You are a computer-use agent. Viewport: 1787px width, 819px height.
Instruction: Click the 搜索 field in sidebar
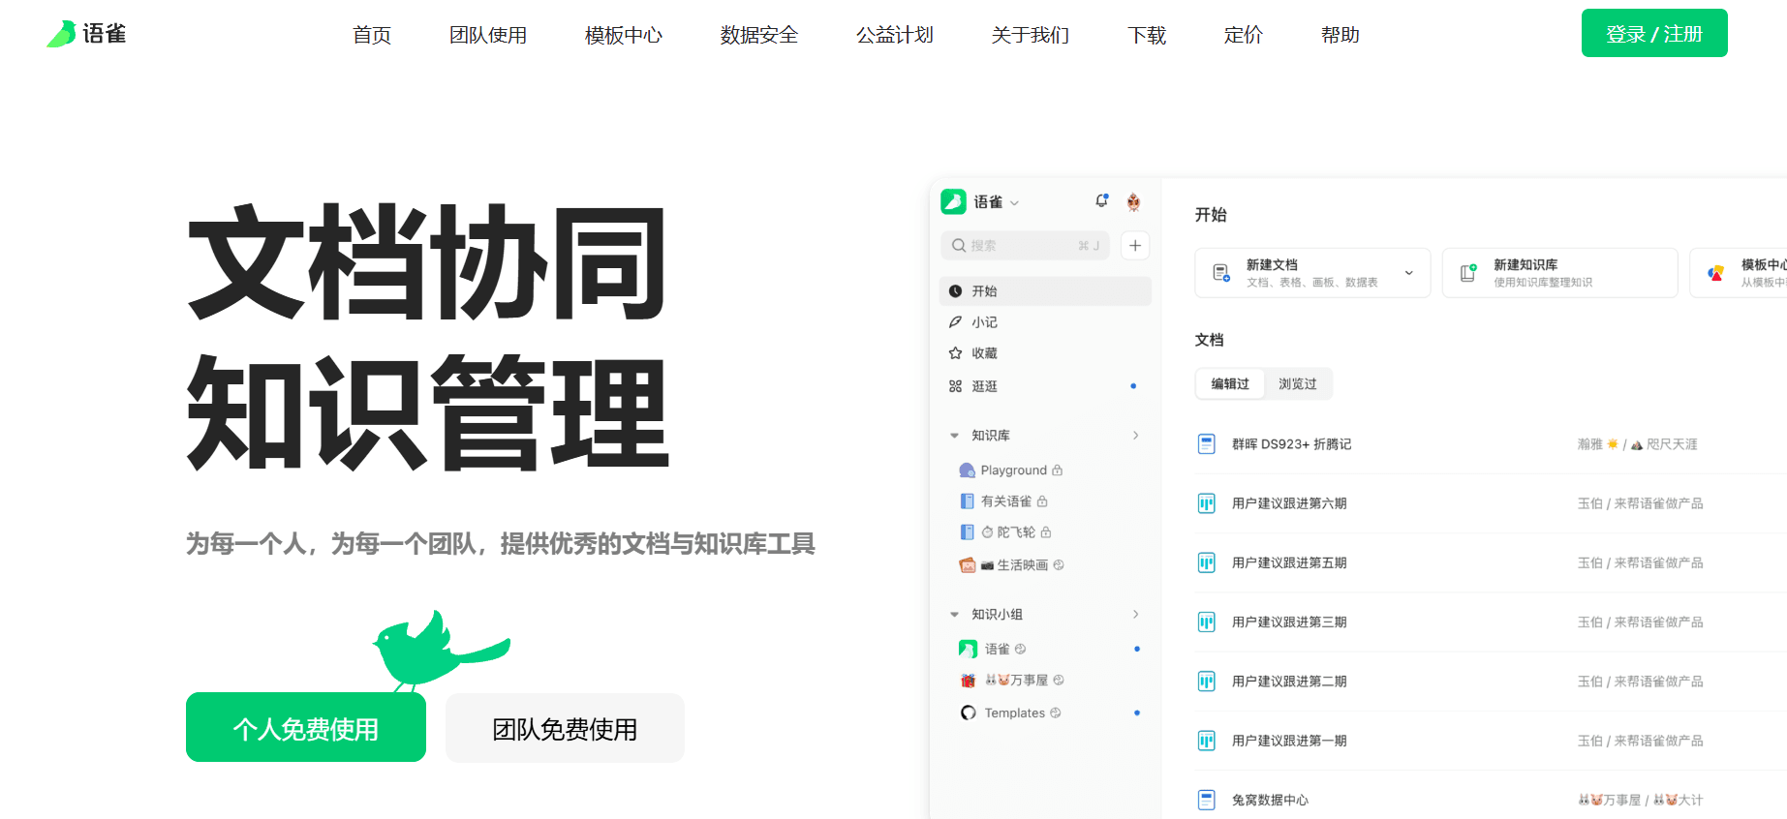[1025, 246]
